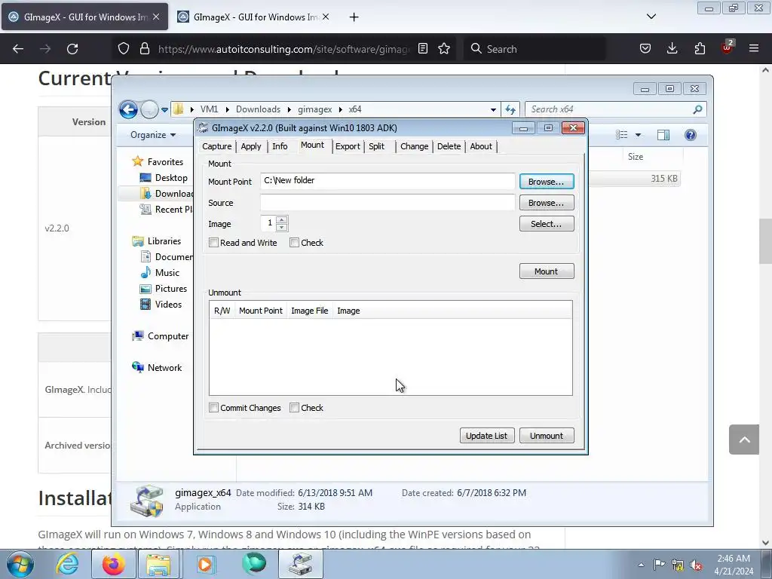Open Firefox hamburger application menu

754,49
